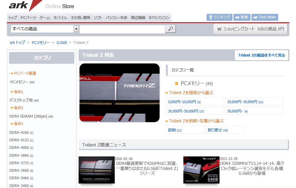Open the ゲーム menu

[x=45, y=17]
